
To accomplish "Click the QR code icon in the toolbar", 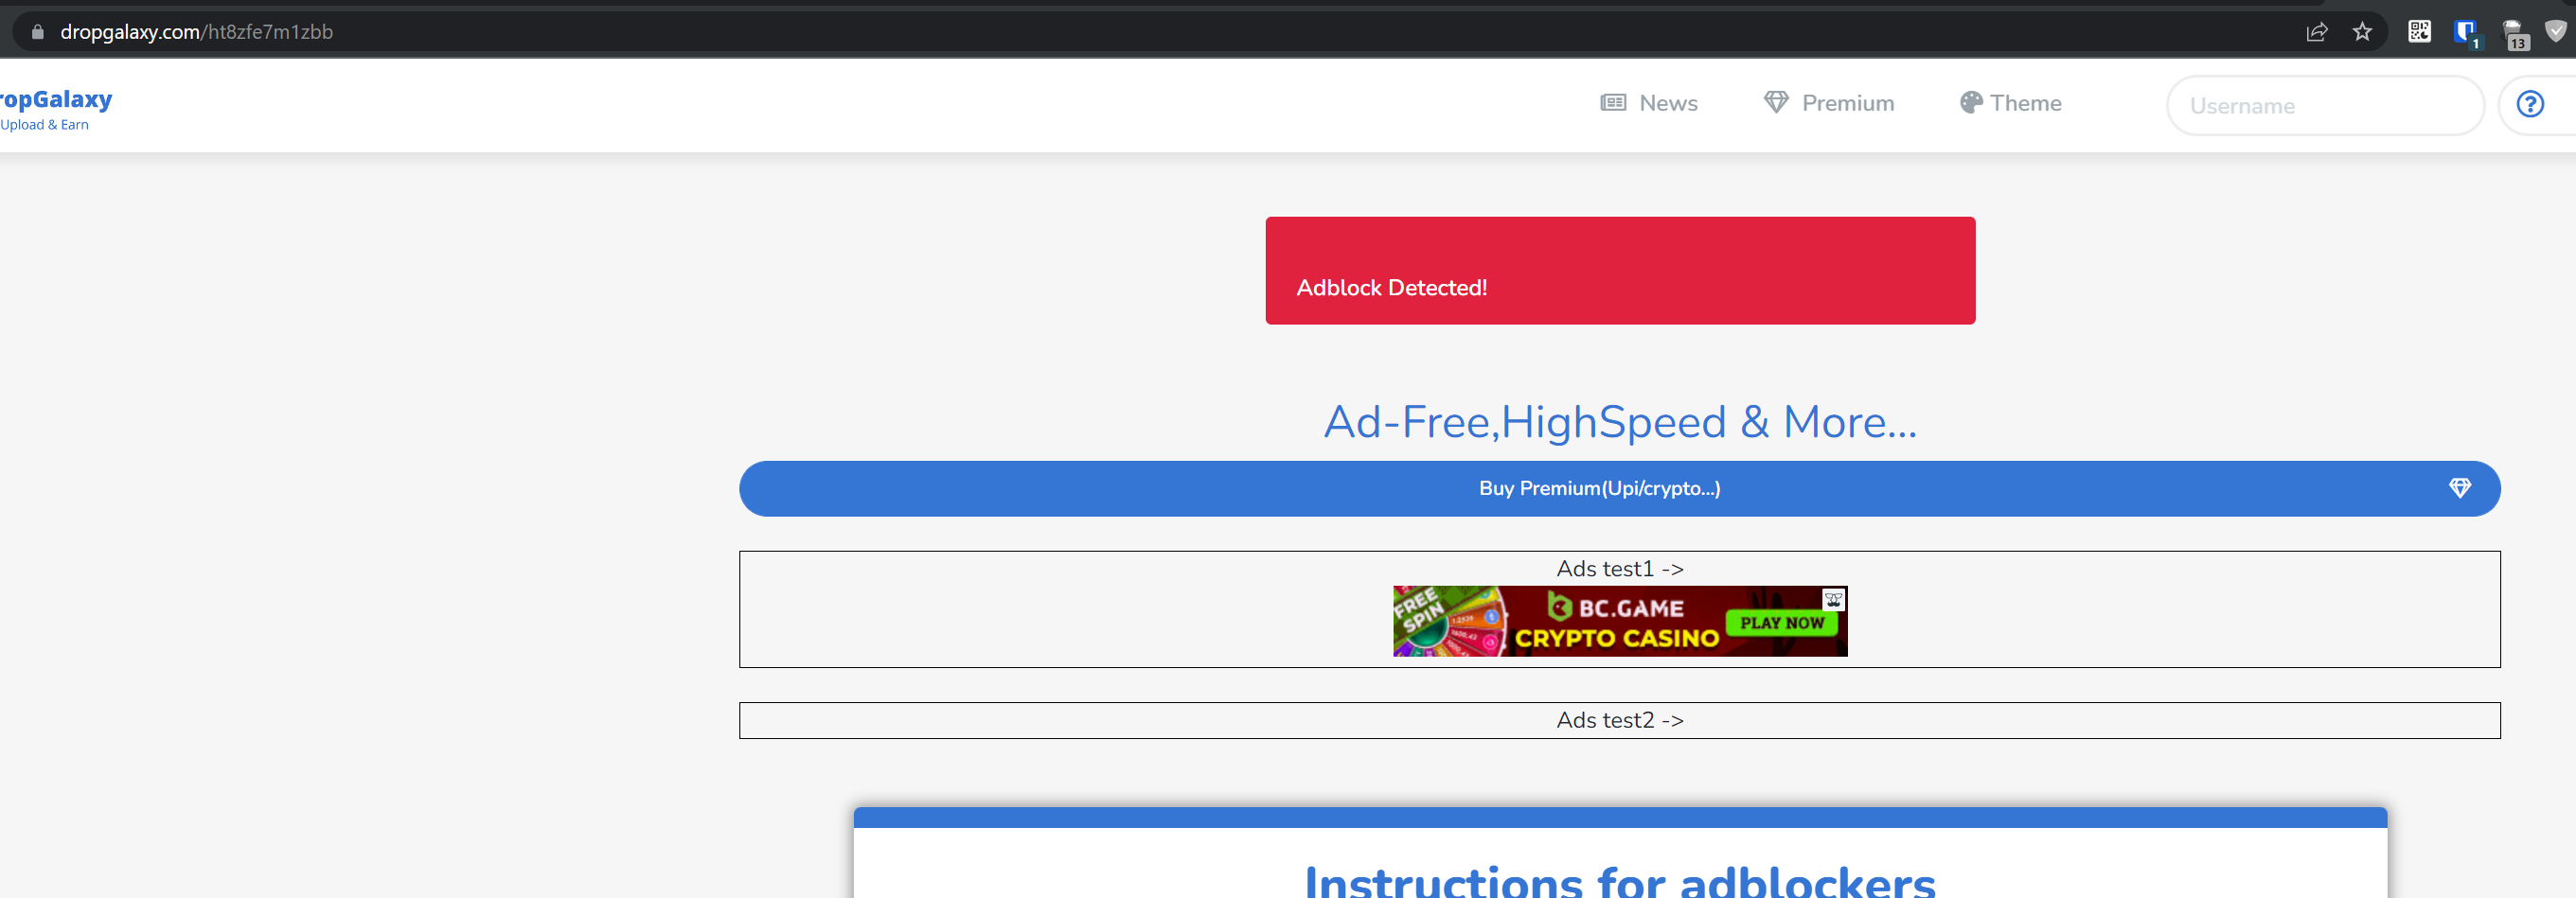I will click(2420, 31).
